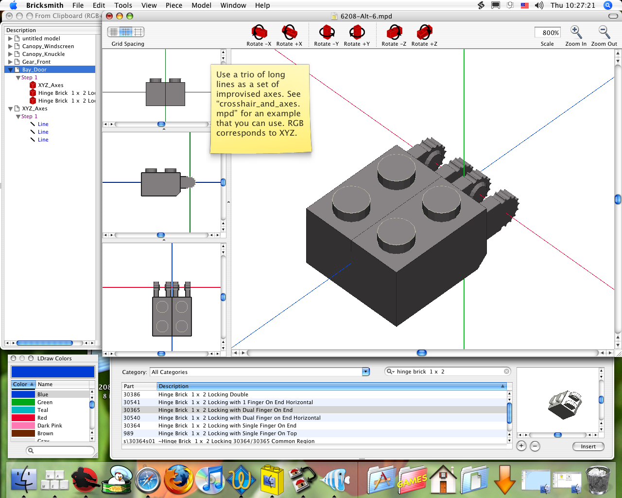Collapse the Bay_Door model in outline
The image size is (622, 498).
click(x=11, y=70)
